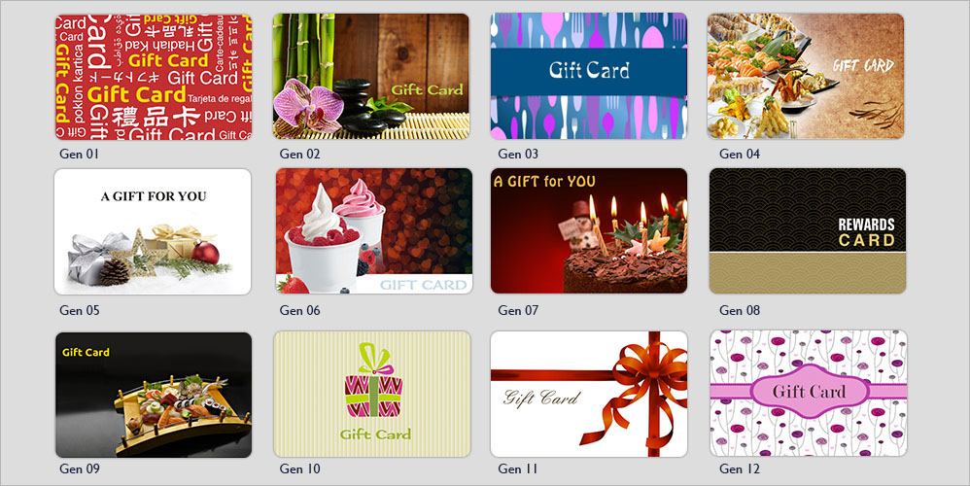The image size is (970, 486).
Task: Select the red multilingual Gen 01 gift card
Action: (x=154, y=77)
